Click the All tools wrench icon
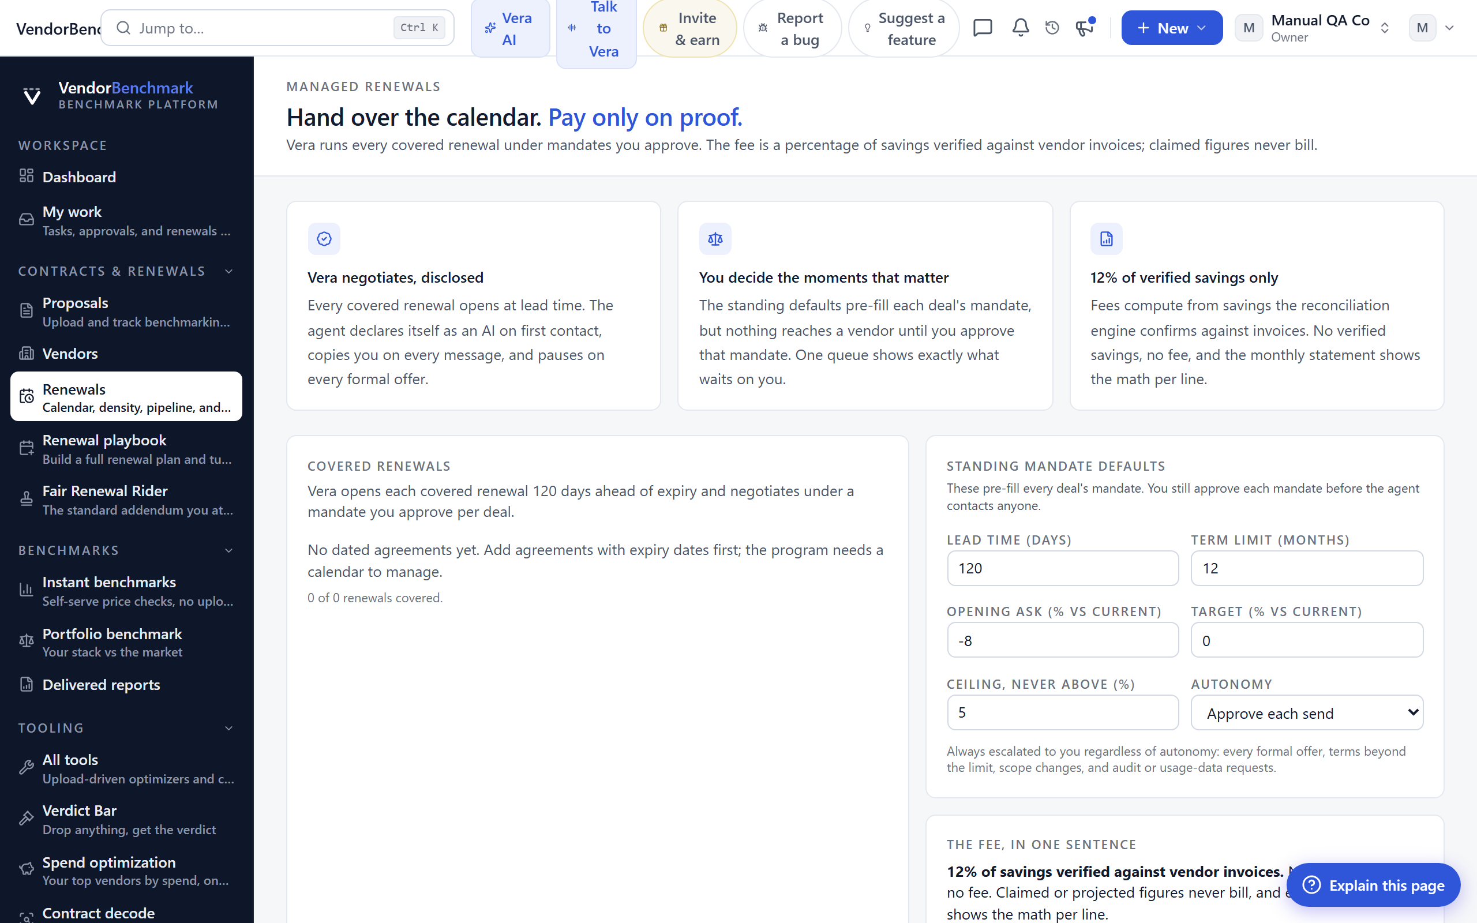The width and height of the screenshot is (1477, 923). point(26,768)
